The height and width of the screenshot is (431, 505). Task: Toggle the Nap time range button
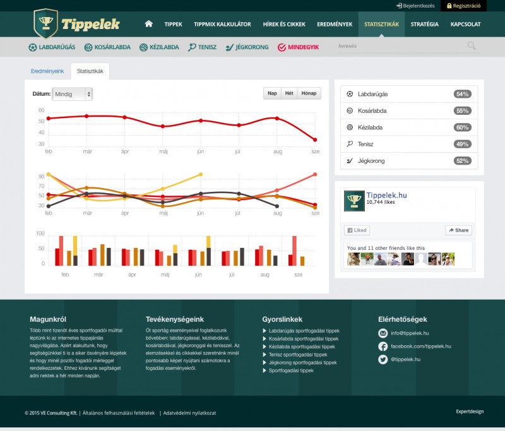(272, 93)
